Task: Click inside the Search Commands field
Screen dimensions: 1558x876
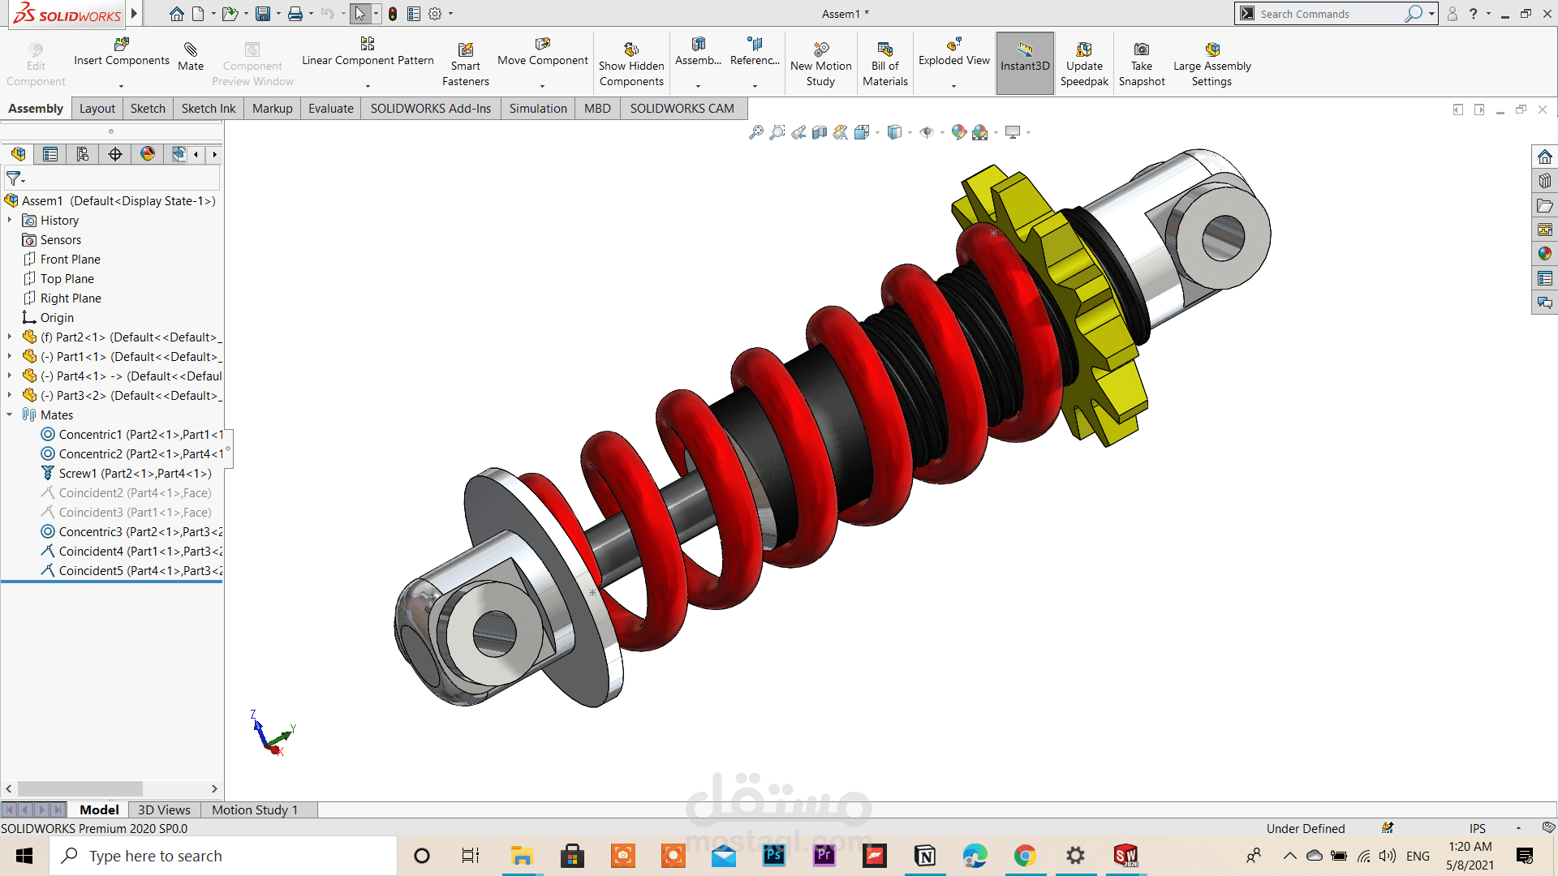Action: (x=1331, y=14)
